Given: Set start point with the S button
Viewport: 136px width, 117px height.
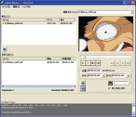Looking at the screenshot, I should coord(104,75).
